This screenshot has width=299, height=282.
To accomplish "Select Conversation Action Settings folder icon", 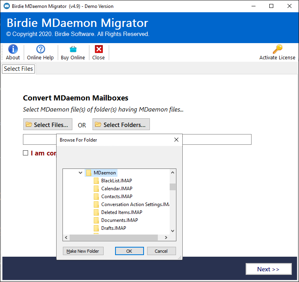I will [x=96, y=204].
